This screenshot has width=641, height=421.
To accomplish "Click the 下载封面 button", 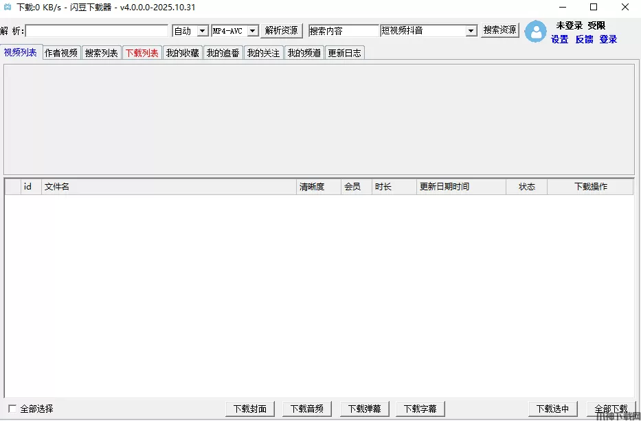I will pos(250,409).
